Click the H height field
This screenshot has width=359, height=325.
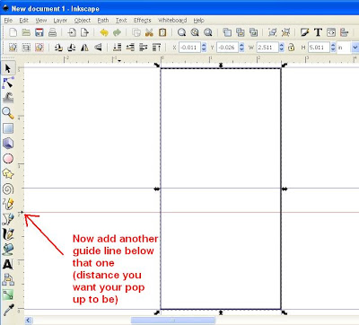319,48
